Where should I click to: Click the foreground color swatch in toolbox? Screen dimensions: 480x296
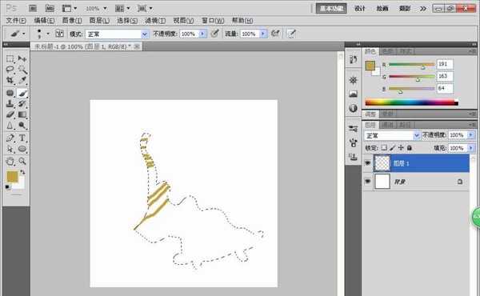(12, 177)
